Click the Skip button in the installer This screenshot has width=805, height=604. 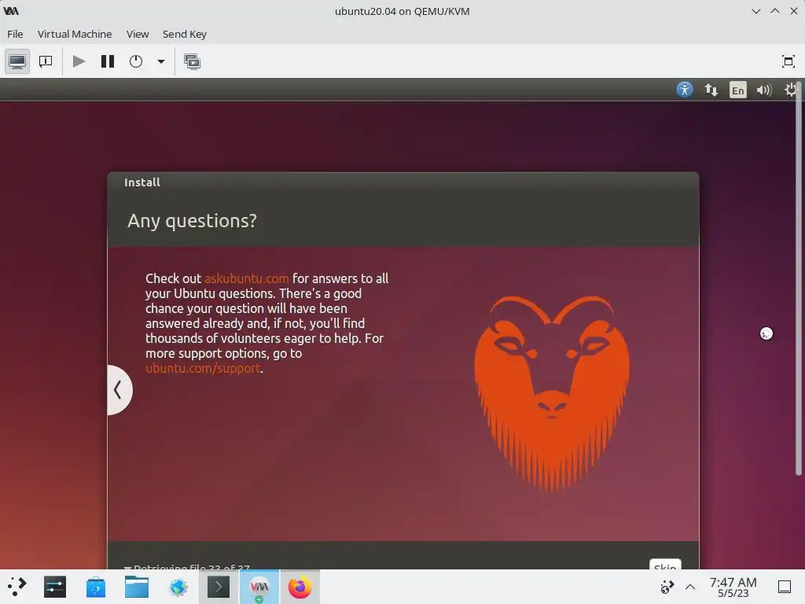click(665, 565)
